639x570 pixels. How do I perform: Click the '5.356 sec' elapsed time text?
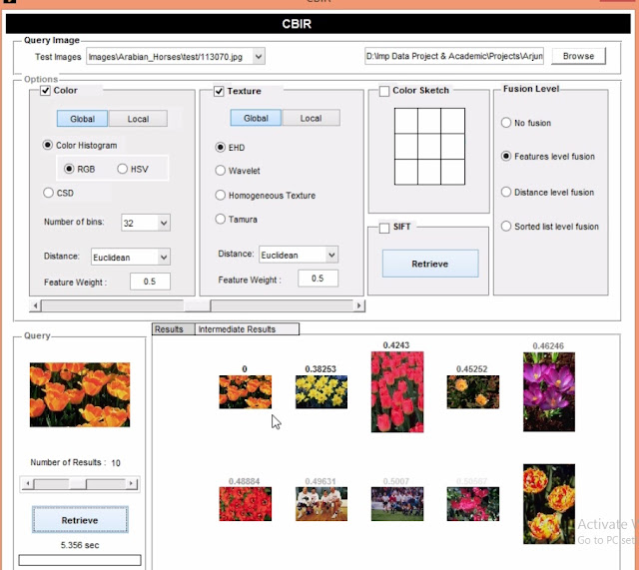(80, 545)
